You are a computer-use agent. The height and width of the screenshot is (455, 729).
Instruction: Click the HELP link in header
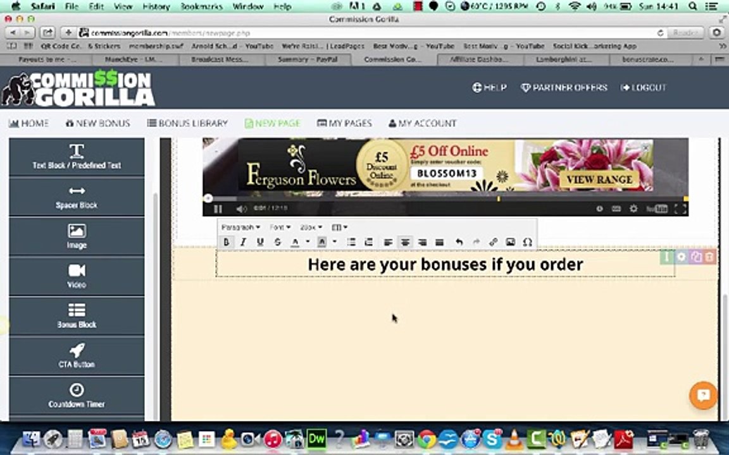click(x=490, y=87)
